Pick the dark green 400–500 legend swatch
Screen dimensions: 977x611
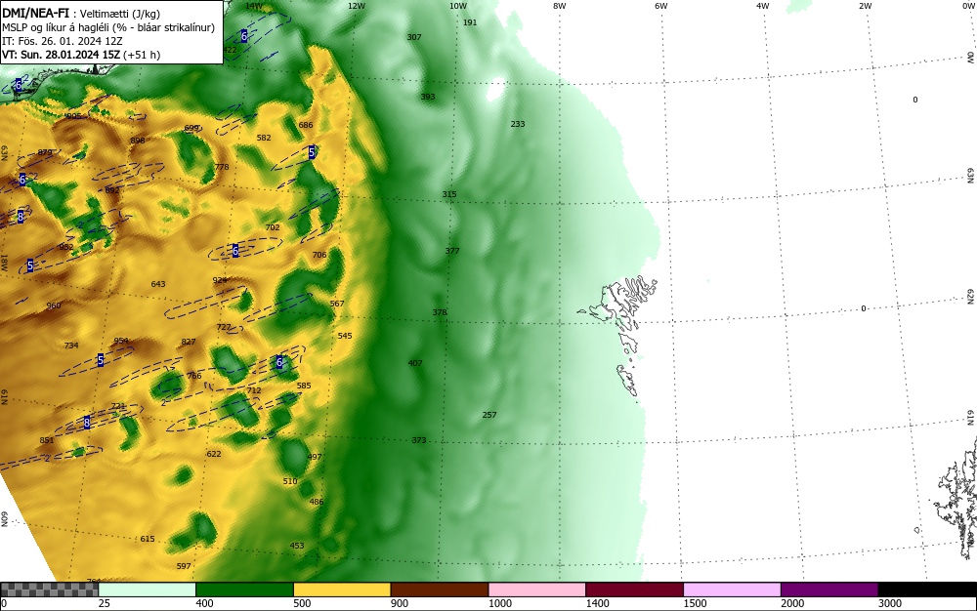pyautogui.click(x=244, y=590)
